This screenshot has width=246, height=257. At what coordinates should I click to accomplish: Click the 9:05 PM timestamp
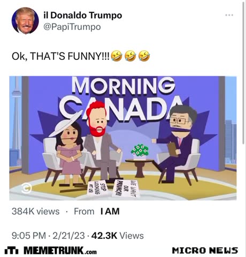pos(29,236)
